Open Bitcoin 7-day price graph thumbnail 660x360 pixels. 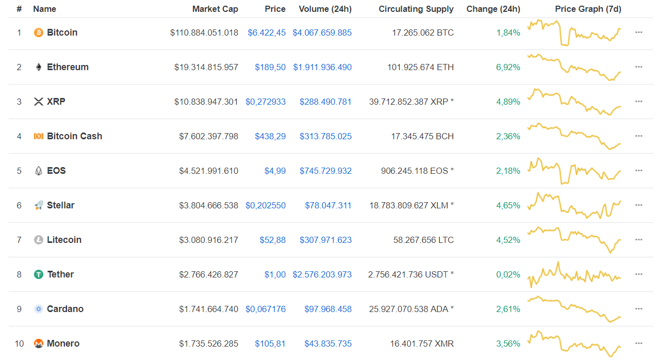tap(574, 32)
